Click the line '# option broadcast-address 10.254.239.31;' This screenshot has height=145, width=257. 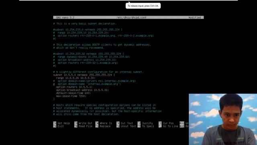pyautogui.click(x=85, y=60)
